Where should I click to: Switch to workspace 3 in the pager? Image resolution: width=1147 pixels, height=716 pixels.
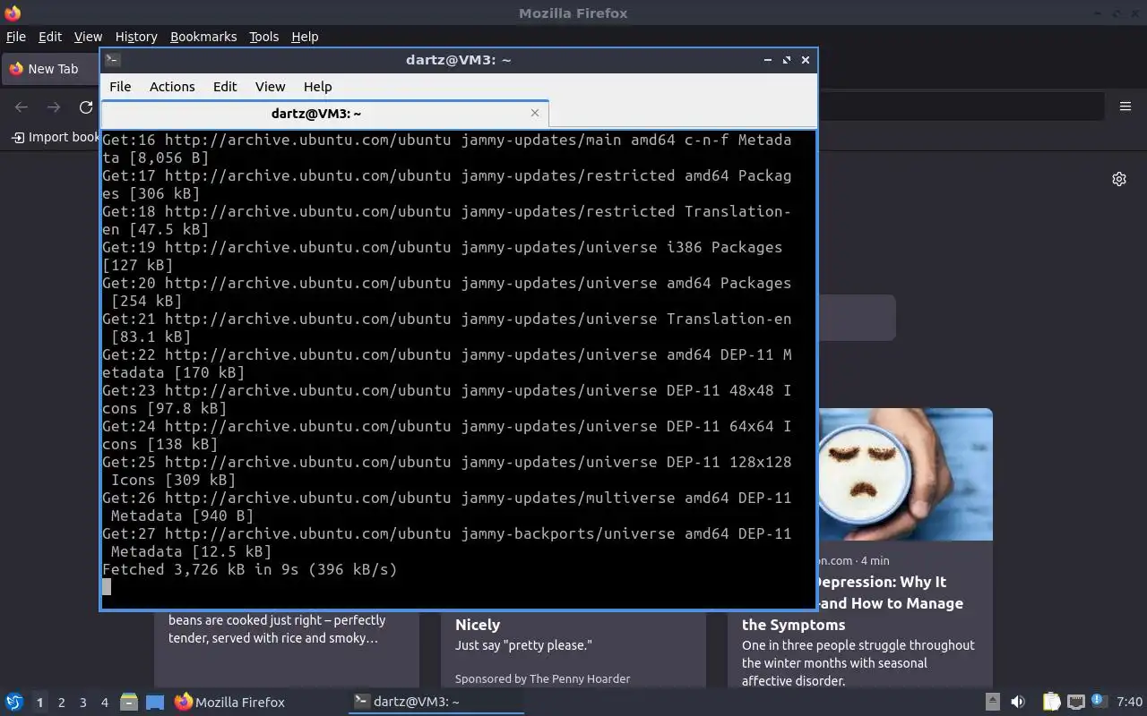[x=82, y=703]
